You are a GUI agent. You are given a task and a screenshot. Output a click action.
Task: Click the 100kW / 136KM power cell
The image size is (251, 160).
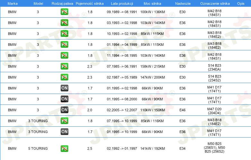pos(152,12)
